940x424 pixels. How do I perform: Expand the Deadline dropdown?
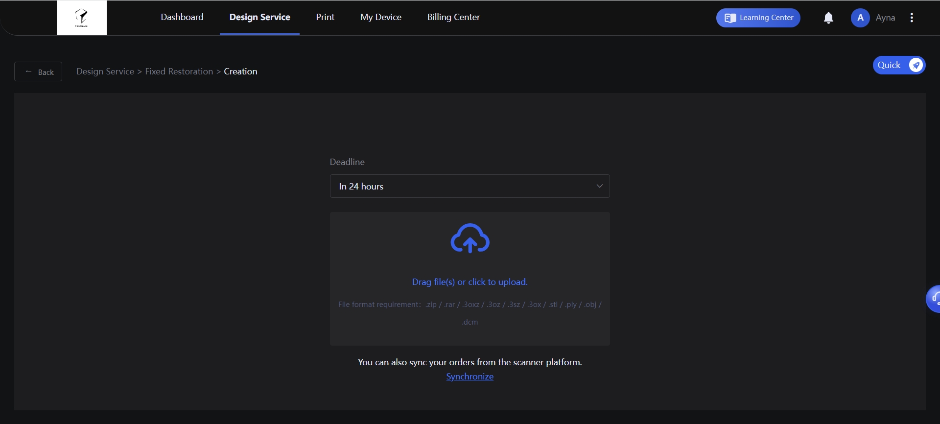point(470,186)
